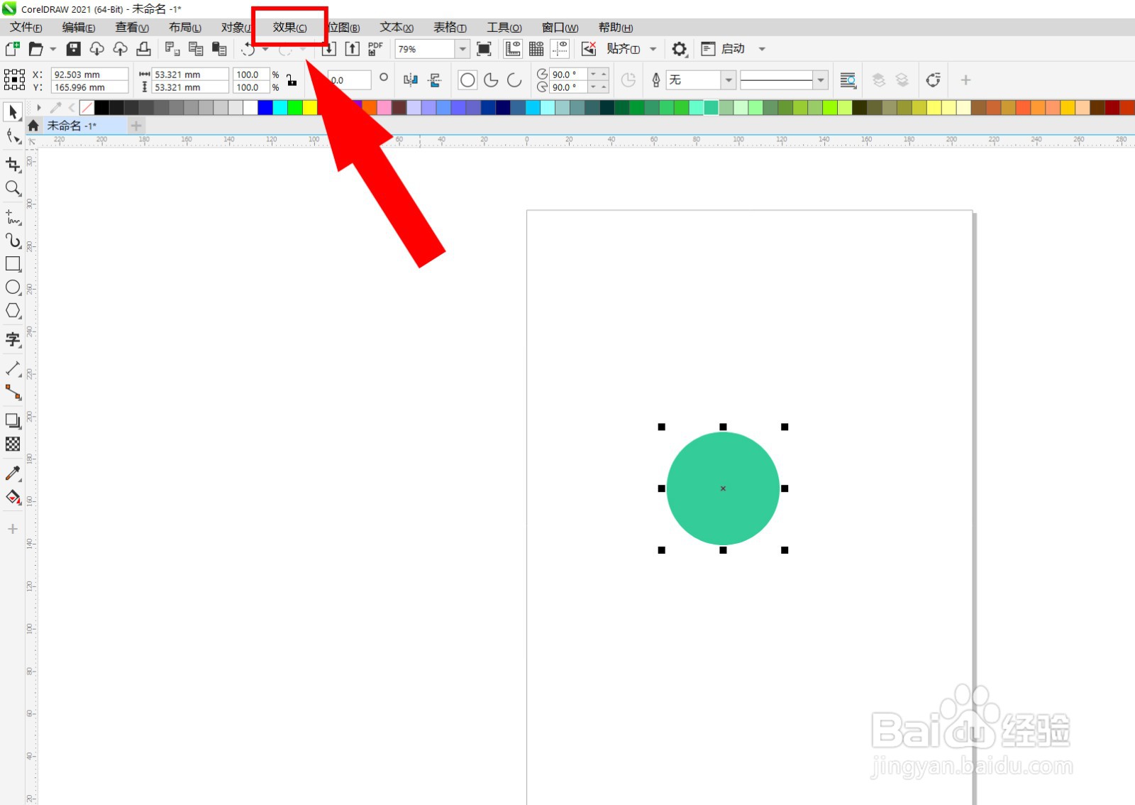Increase the start angle stepper
This screenshot has width=1135, height=805.
click(604, 74)
